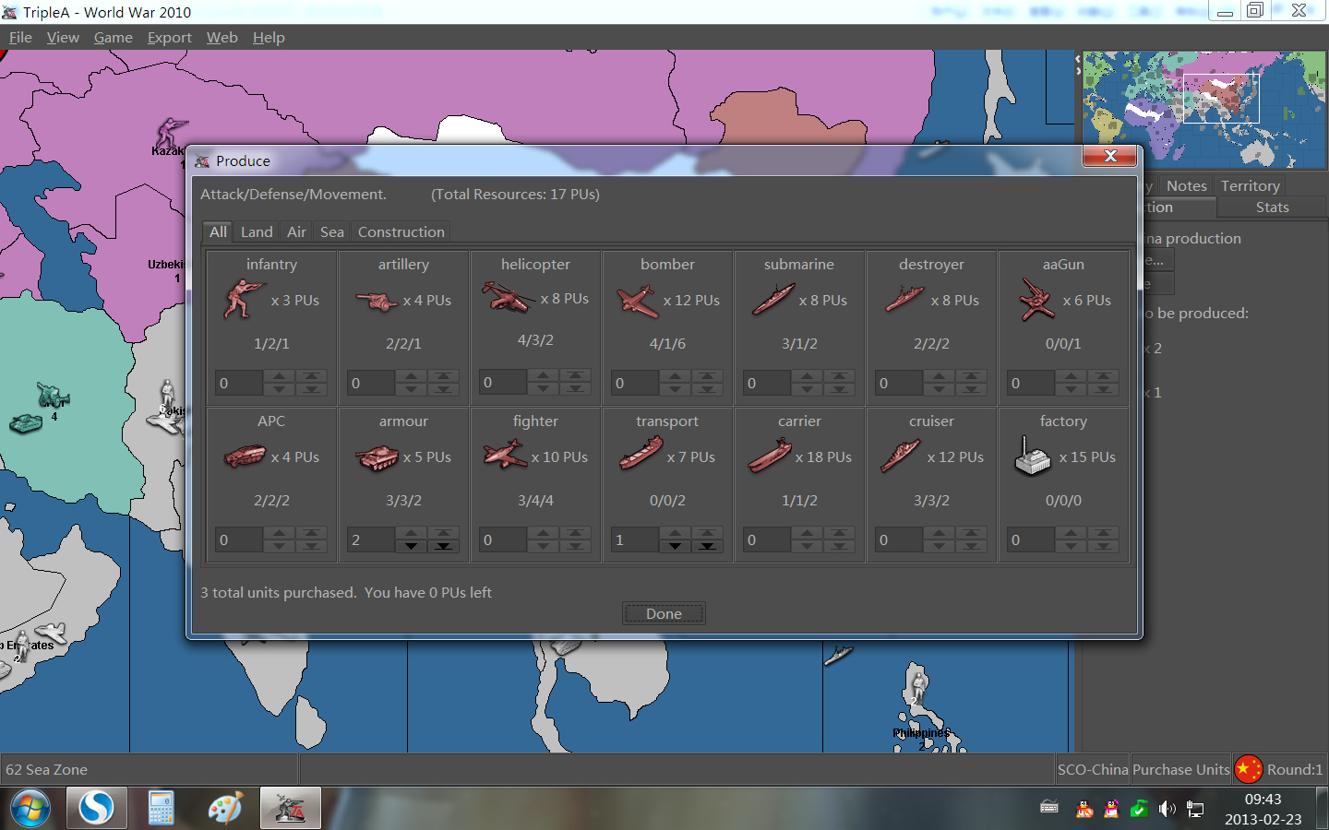Switch to the Construction tab
The height and width of the screenshot is (830, 1329).
click(x=401, y=232)
